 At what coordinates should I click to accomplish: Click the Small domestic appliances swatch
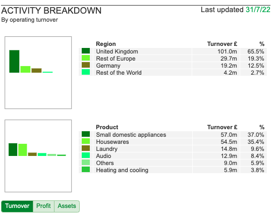tap(86, 134)
